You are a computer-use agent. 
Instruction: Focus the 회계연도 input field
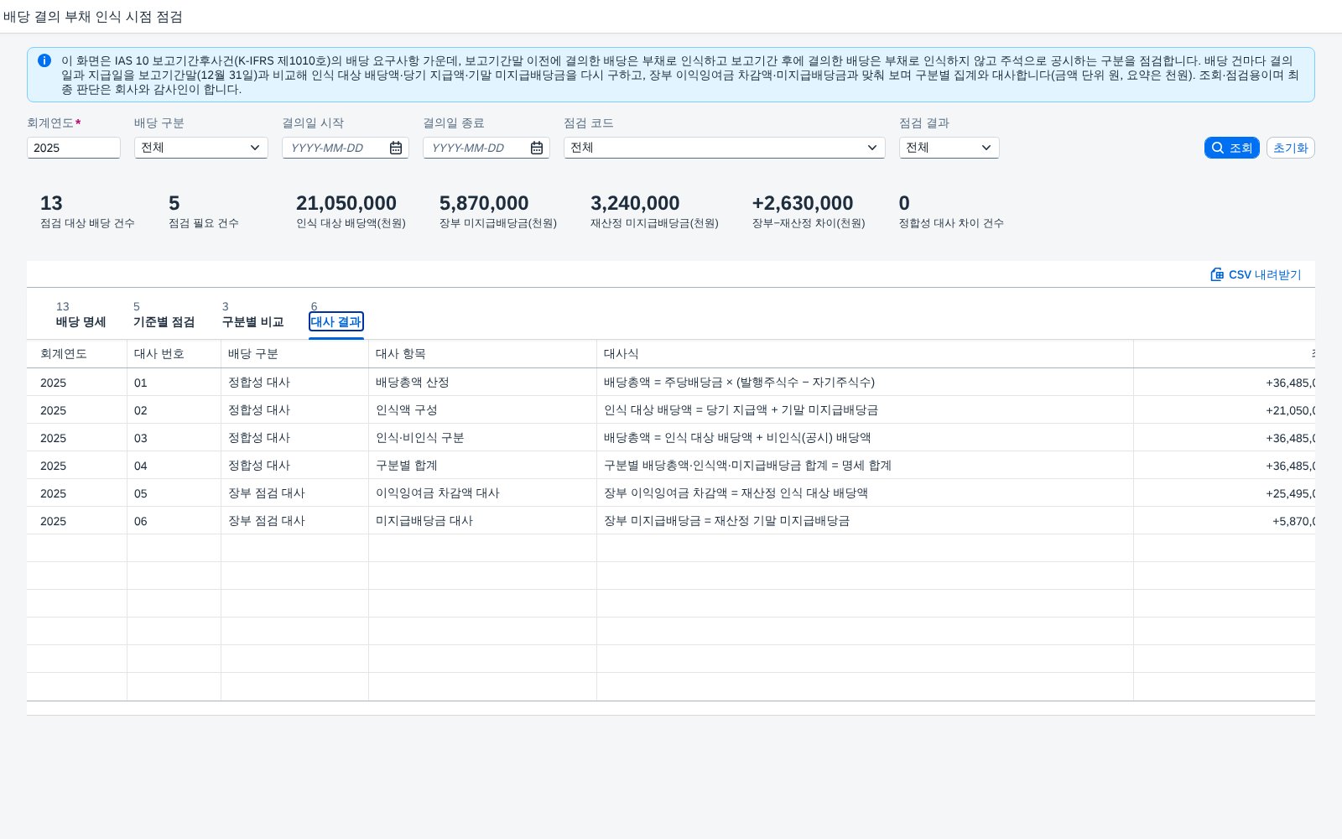pos(74,148)
